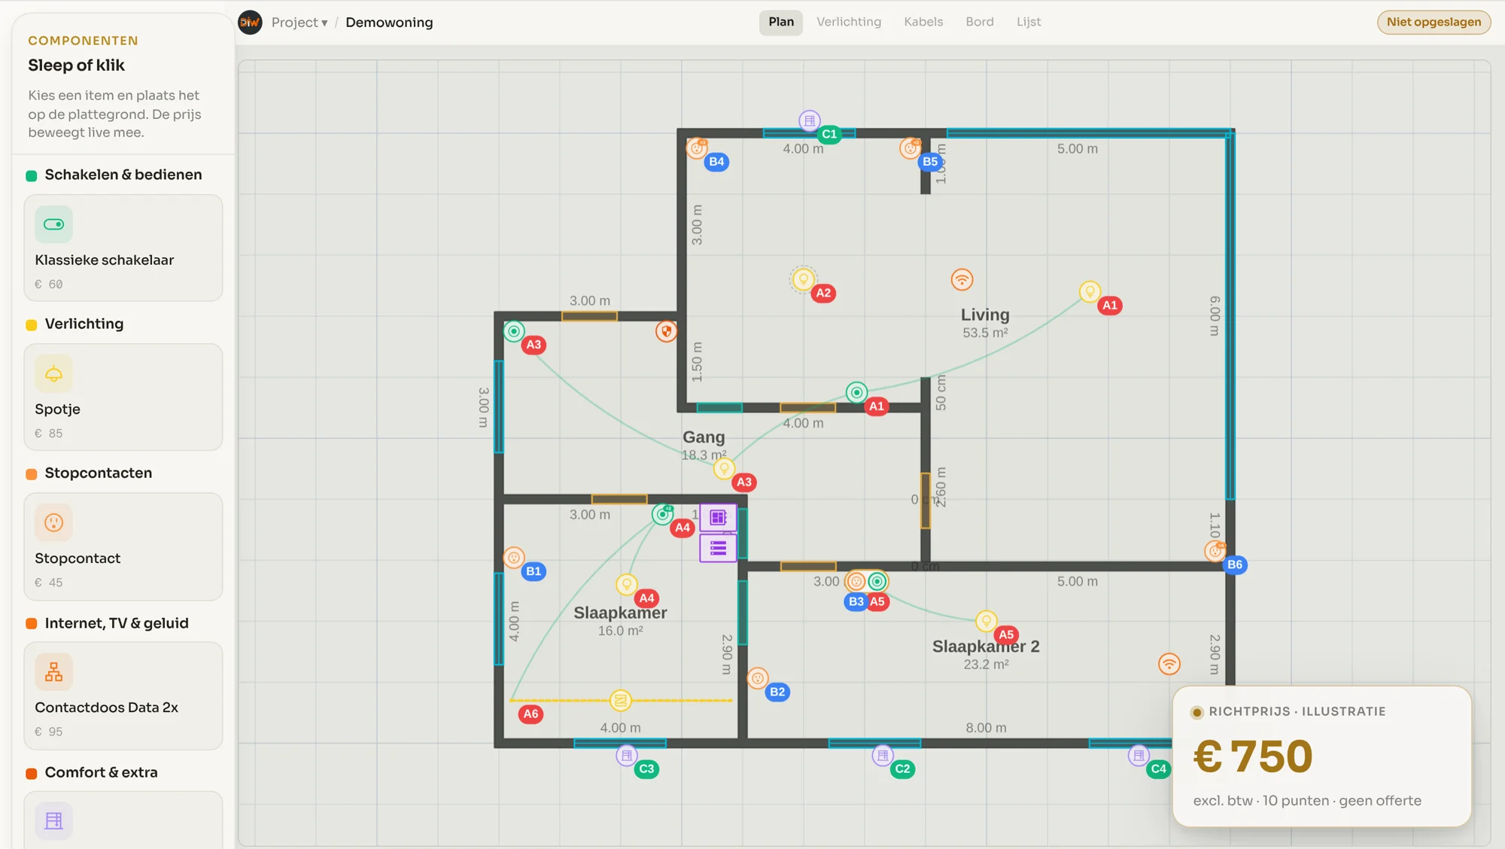The image size is (1505, 849).
Task: Click the Stopcontacten category heading
Action: 99,473
